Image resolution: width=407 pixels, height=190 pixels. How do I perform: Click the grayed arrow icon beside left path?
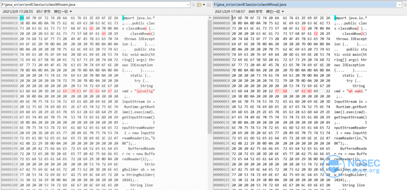(193, 5)
